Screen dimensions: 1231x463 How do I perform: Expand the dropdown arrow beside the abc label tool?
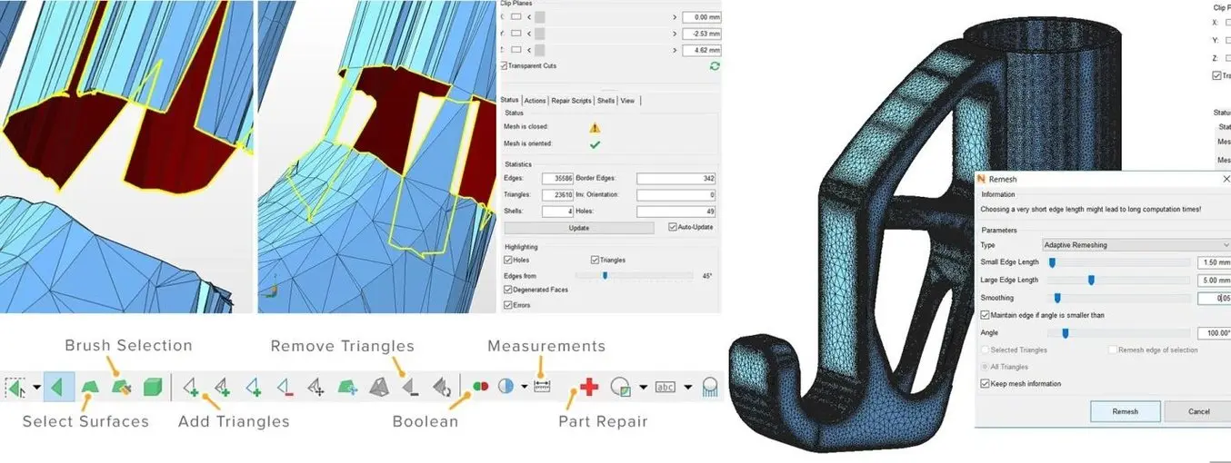(688, 387)
